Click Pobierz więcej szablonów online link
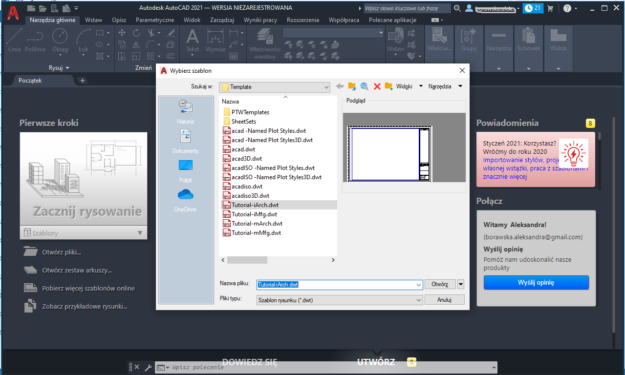Image resolution: width=625 pixels, height=375 pixels. coord(88,289)
